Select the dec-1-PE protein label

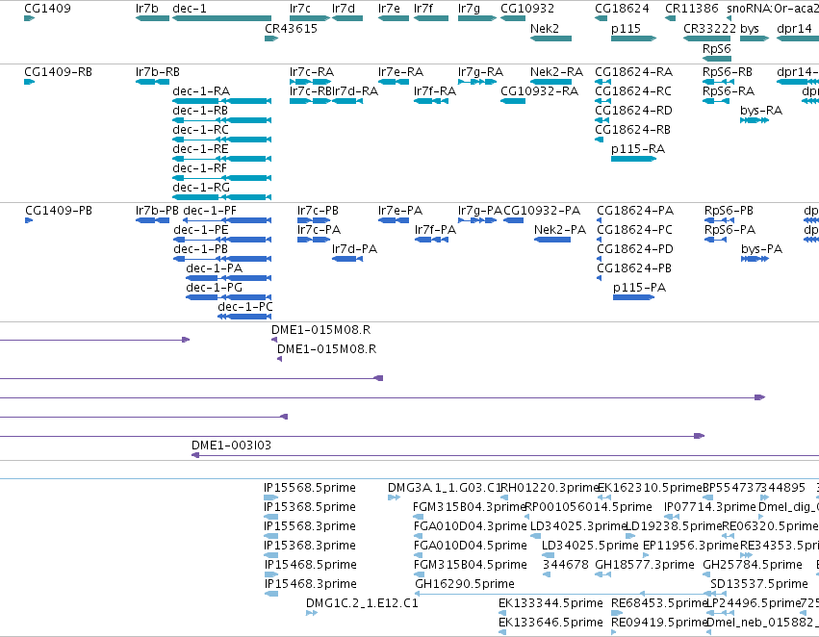pyautogui.click(x=200, y=230)
